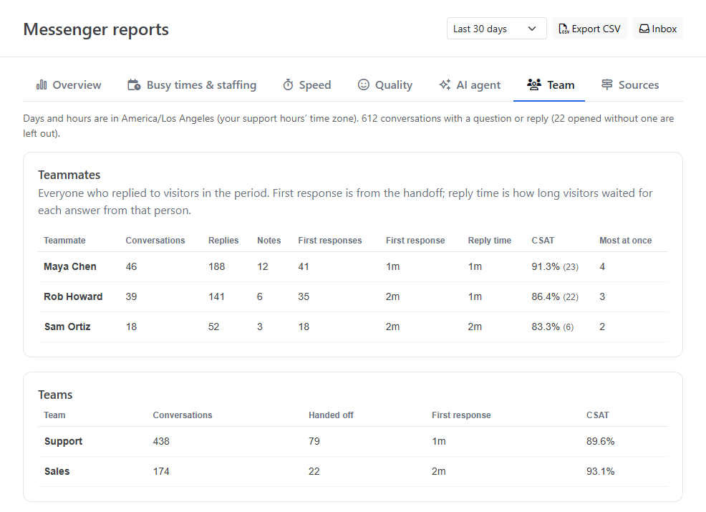Click the Sales team name
The width and height of the screenshot is (706, 512).
coord(57,471)
